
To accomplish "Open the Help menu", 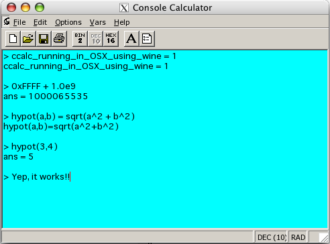I will [x=121, y=22].
